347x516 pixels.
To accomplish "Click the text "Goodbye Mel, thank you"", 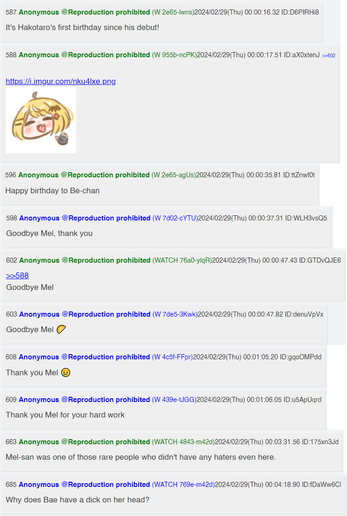I will coord(49,233).
